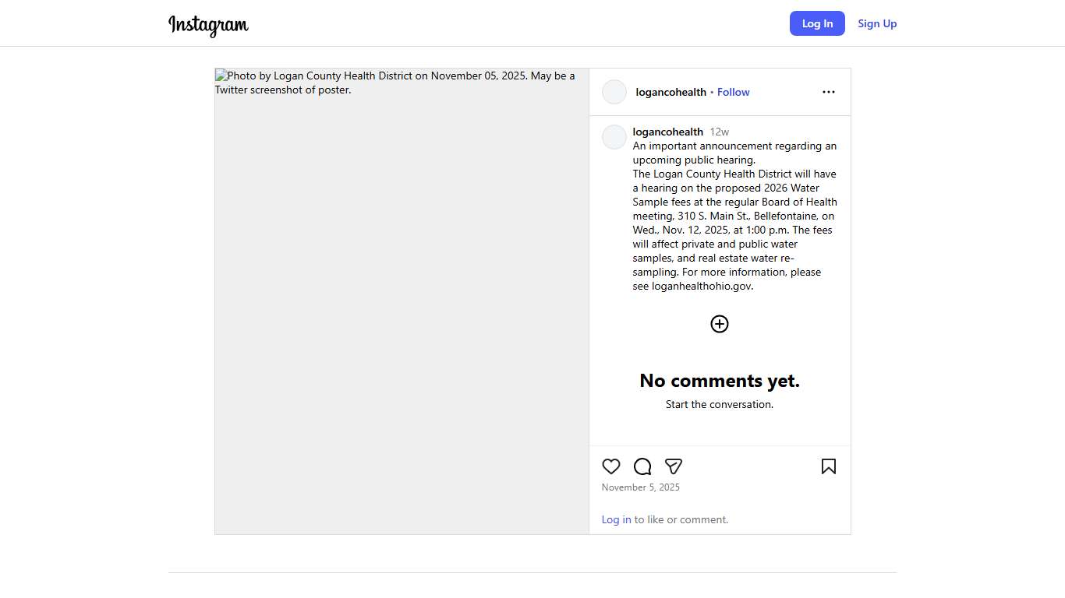Click the comment speech bubble icon
The width and height of the screenshot is (1065, 598).
point(642,466)
